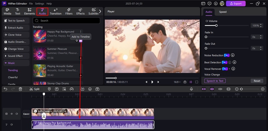Open the File menu
The height and width of the screenshot is (131, 268).
31,4
